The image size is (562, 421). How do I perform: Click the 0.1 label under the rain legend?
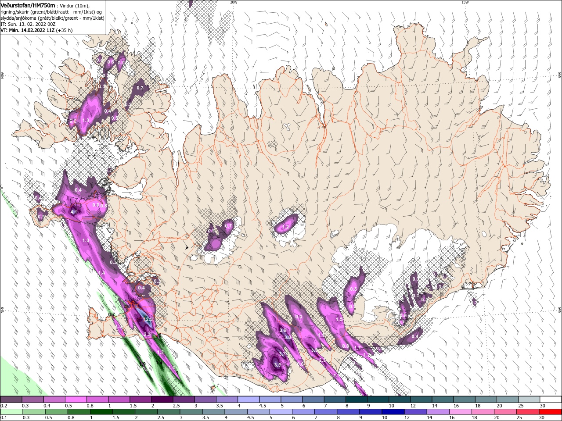tap(4, 418)
